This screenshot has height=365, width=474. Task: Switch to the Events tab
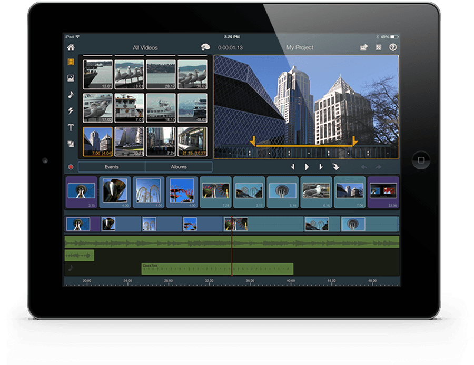(112, 167)
